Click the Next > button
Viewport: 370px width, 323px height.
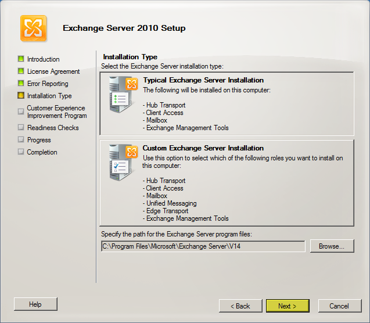[288, 306]
